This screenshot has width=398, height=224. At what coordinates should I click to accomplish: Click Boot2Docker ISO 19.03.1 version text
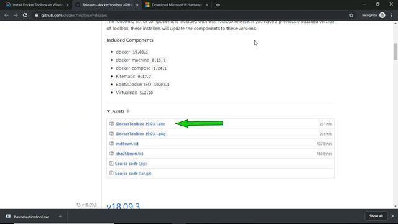(x=162, y=85)
